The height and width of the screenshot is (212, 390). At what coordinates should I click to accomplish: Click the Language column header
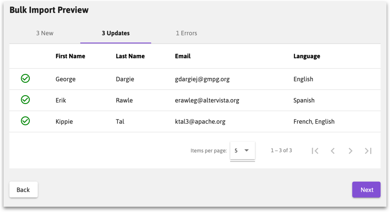pyautogui.click(x=307, y=56)
